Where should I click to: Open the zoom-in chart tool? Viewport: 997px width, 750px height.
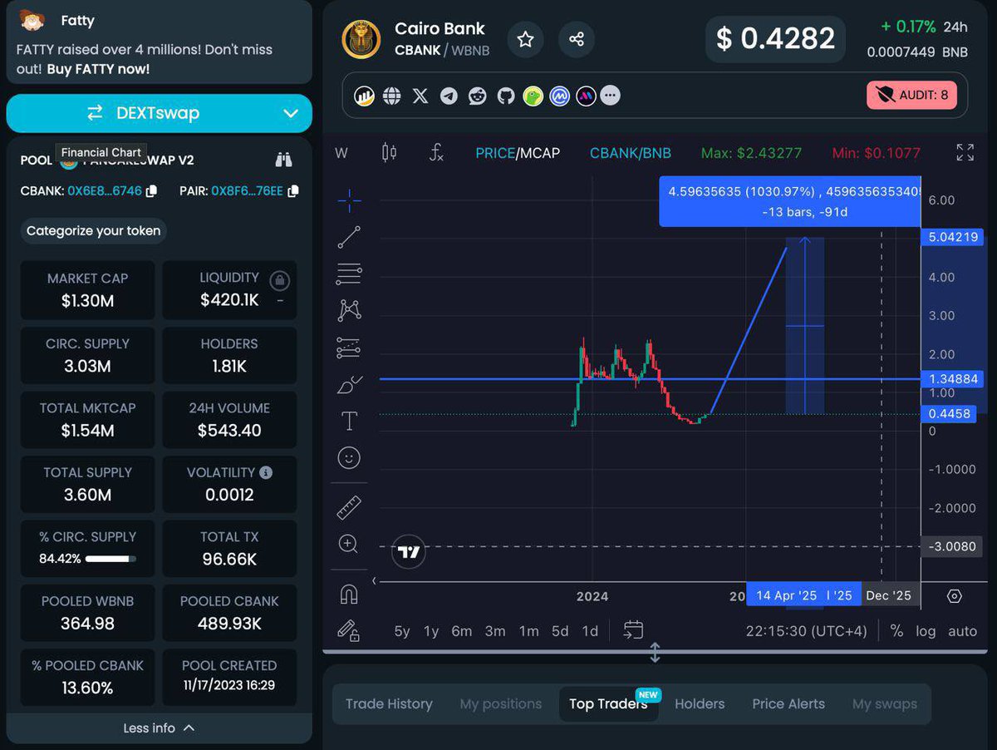[x=349, y=545]
